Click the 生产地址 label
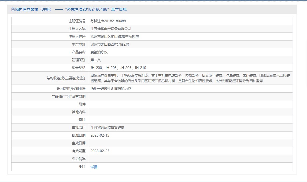Image resolution: width=307 pixels, height=182 pixels. (x=79, y=45)
